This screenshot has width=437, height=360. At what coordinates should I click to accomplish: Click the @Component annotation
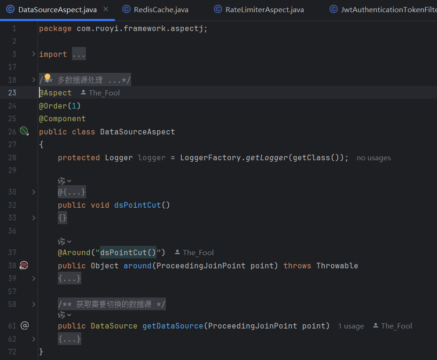pos(62,119)
